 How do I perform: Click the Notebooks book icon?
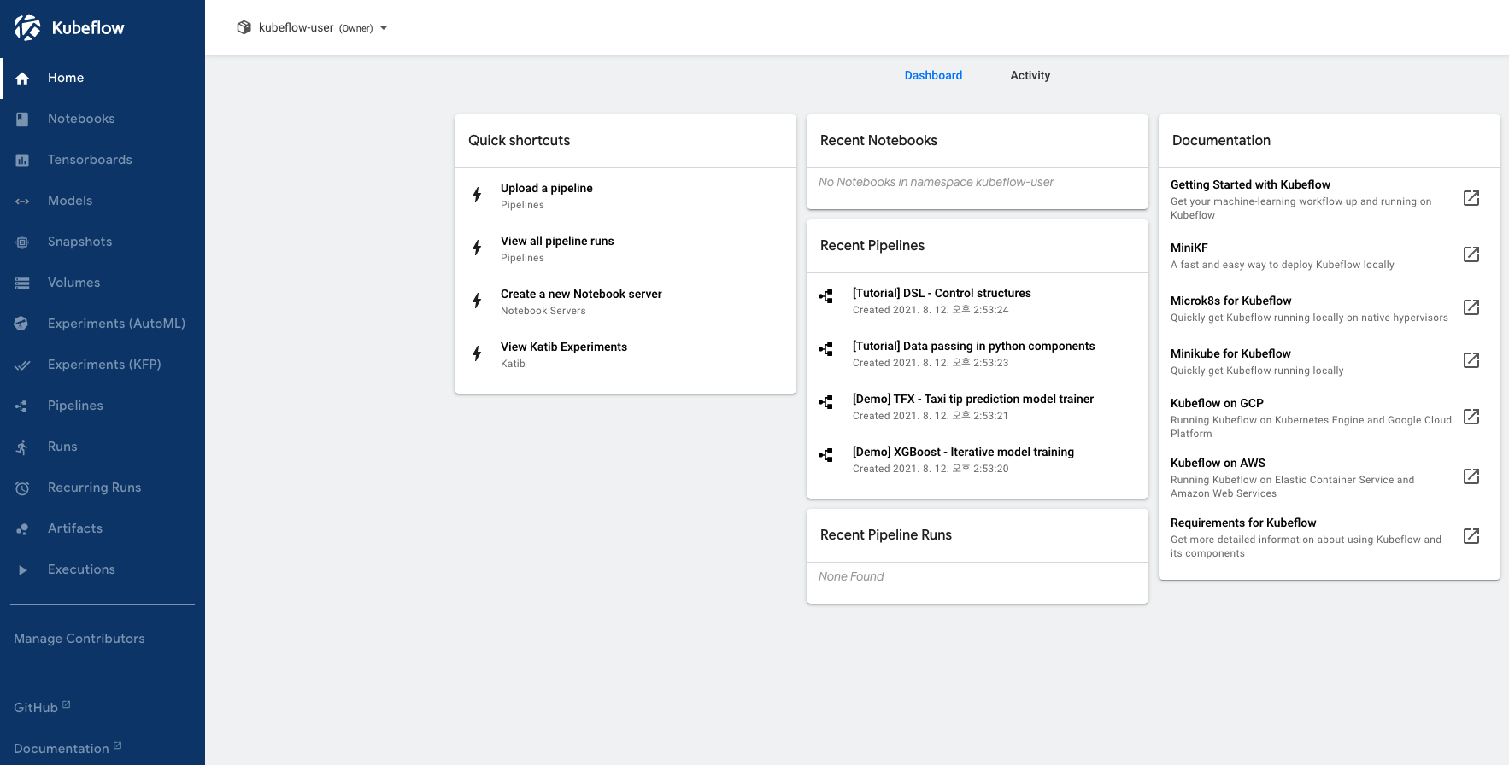point(22,119)
